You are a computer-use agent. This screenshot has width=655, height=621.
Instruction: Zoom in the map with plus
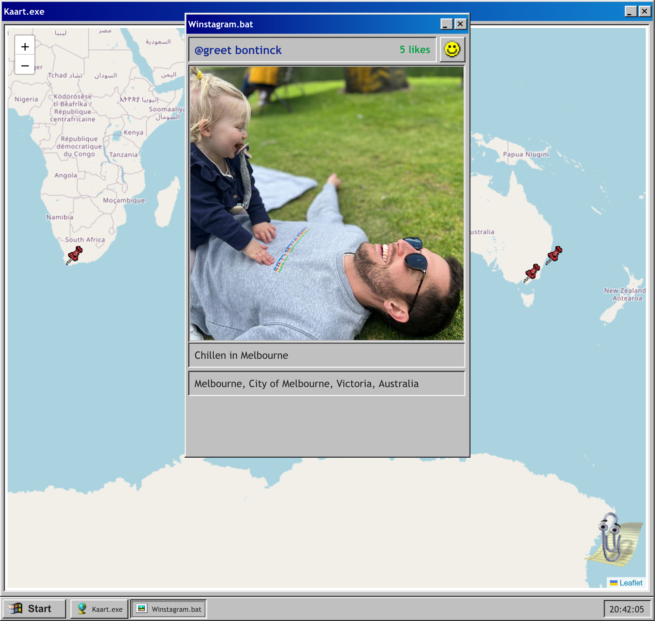coord(25,47)
